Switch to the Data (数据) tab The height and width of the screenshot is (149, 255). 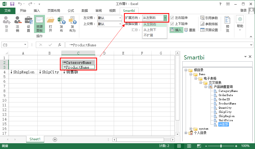click(85, 10)
